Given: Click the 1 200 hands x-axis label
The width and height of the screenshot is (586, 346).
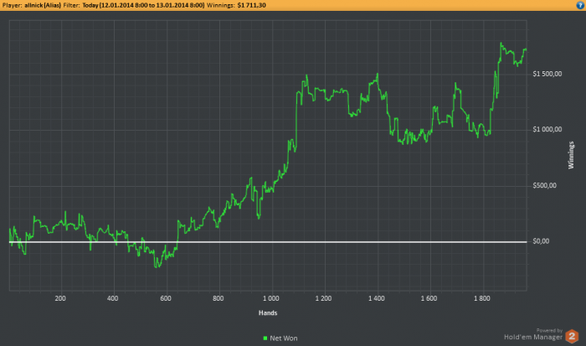Looking at the screenshot, I should (x=323, y=298).
